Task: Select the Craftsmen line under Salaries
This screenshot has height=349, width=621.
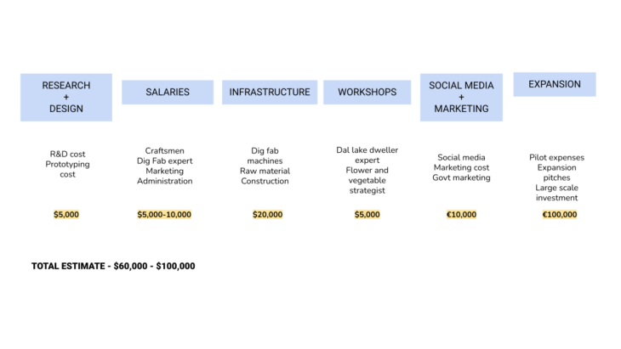Action: tap(164, 150)
